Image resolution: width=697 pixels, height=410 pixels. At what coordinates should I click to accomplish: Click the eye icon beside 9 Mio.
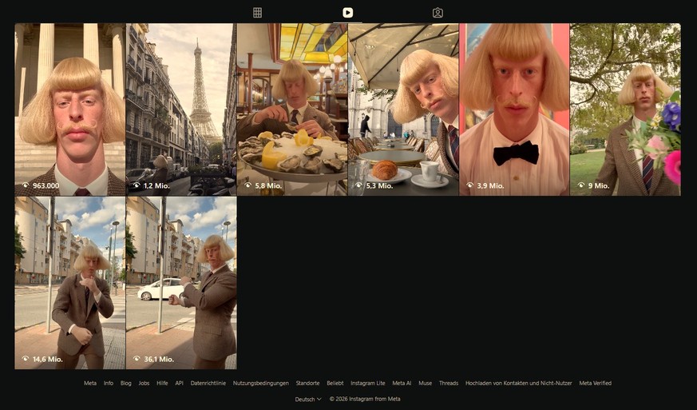pos(581,185)
